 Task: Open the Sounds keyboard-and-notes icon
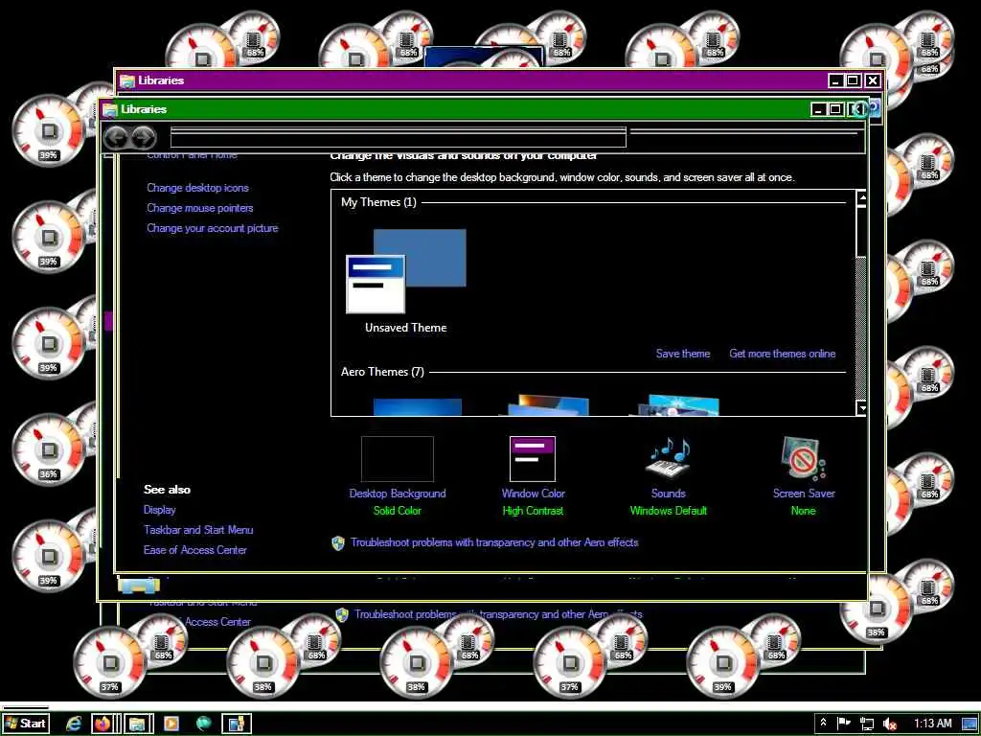(668, 459)
